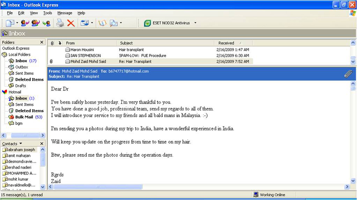Click the paperclip attachment icon in the message header
The image size is (357, 200).
(x=348, y=74)
